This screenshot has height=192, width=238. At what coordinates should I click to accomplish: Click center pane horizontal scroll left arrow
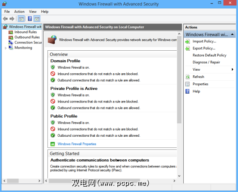point(46,181)
